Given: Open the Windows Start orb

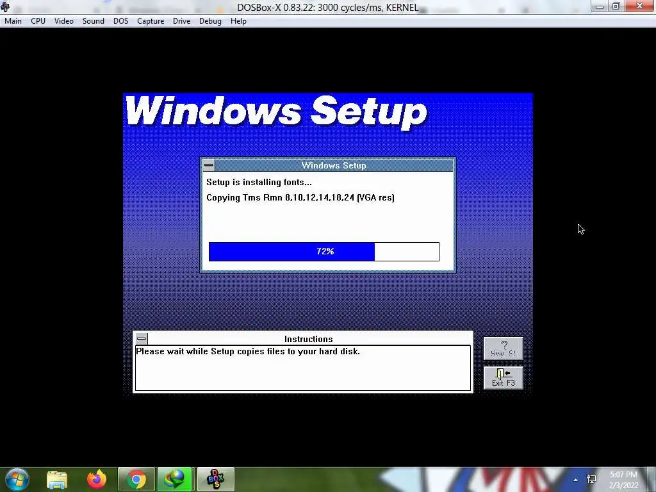Looking at the screenshot, I should pyautogui.click(x=17, y=479).
